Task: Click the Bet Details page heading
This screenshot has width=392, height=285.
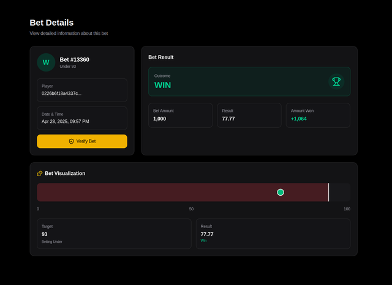Action: click(x=51, y=23)
